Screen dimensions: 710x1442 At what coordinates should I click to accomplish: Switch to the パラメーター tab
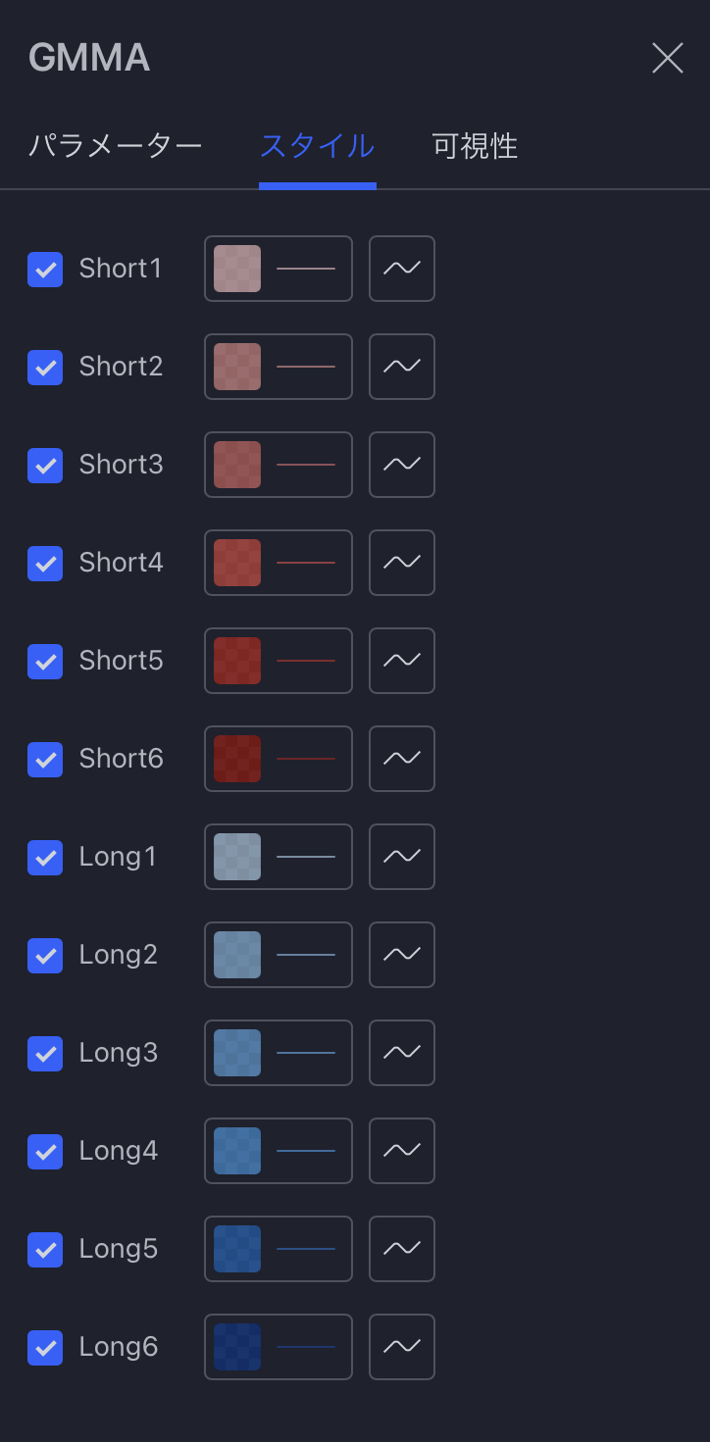115,146
